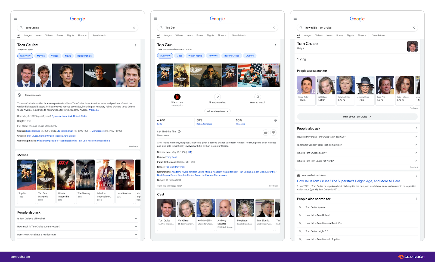Open Jack Reacher movie poster
This screenshot has width=435, height=262.
pyautogui.click(x=125, y=175)
